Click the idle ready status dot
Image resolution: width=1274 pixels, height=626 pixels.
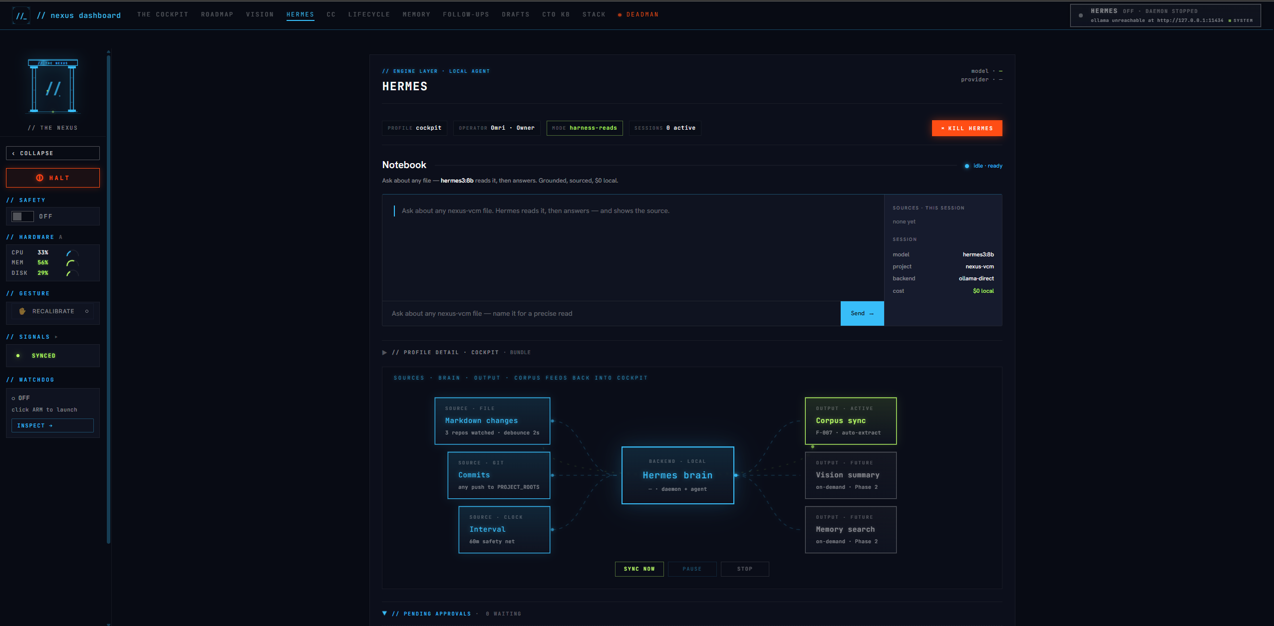point(967,166)
